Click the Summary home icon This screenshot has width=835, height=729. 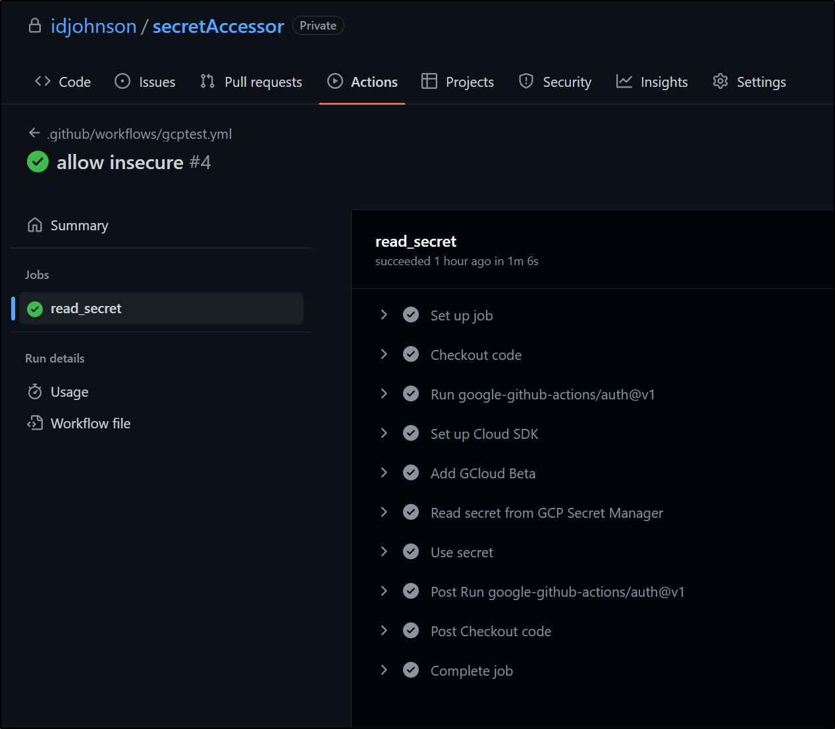click(35, 225)
